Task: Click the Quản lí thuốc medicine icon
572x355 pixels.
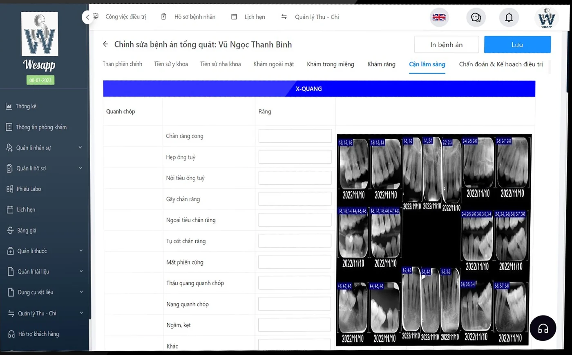Action: coord(11,251)
